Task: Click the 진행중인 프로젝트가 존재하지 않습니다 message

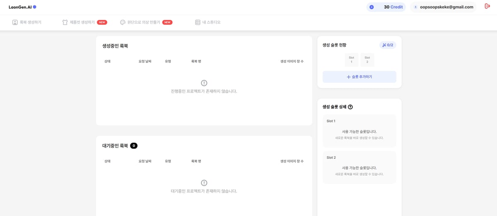Action: pos(204,91)
